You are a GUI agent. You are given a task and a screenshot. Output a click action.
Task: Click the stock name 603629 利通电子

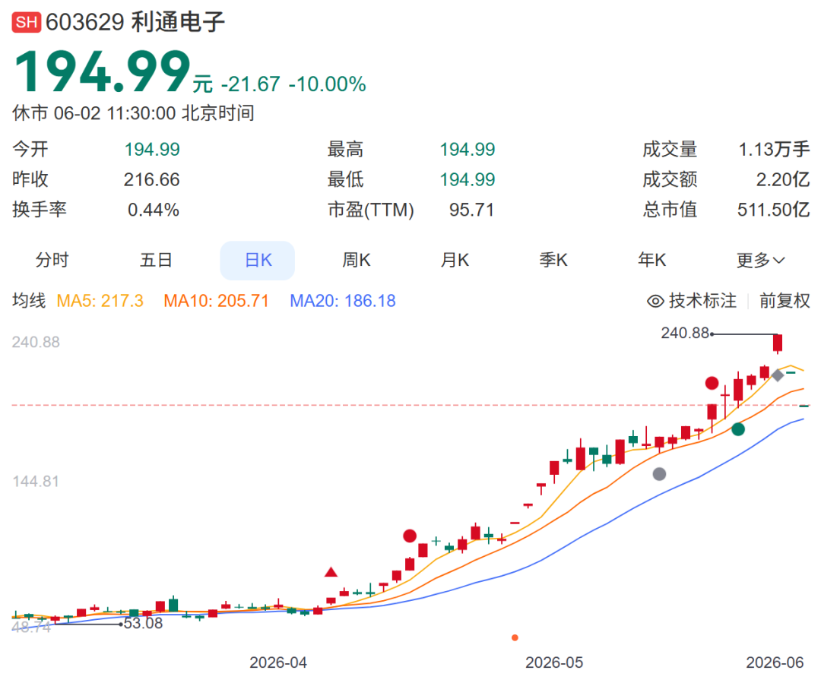tap(135, 23)
